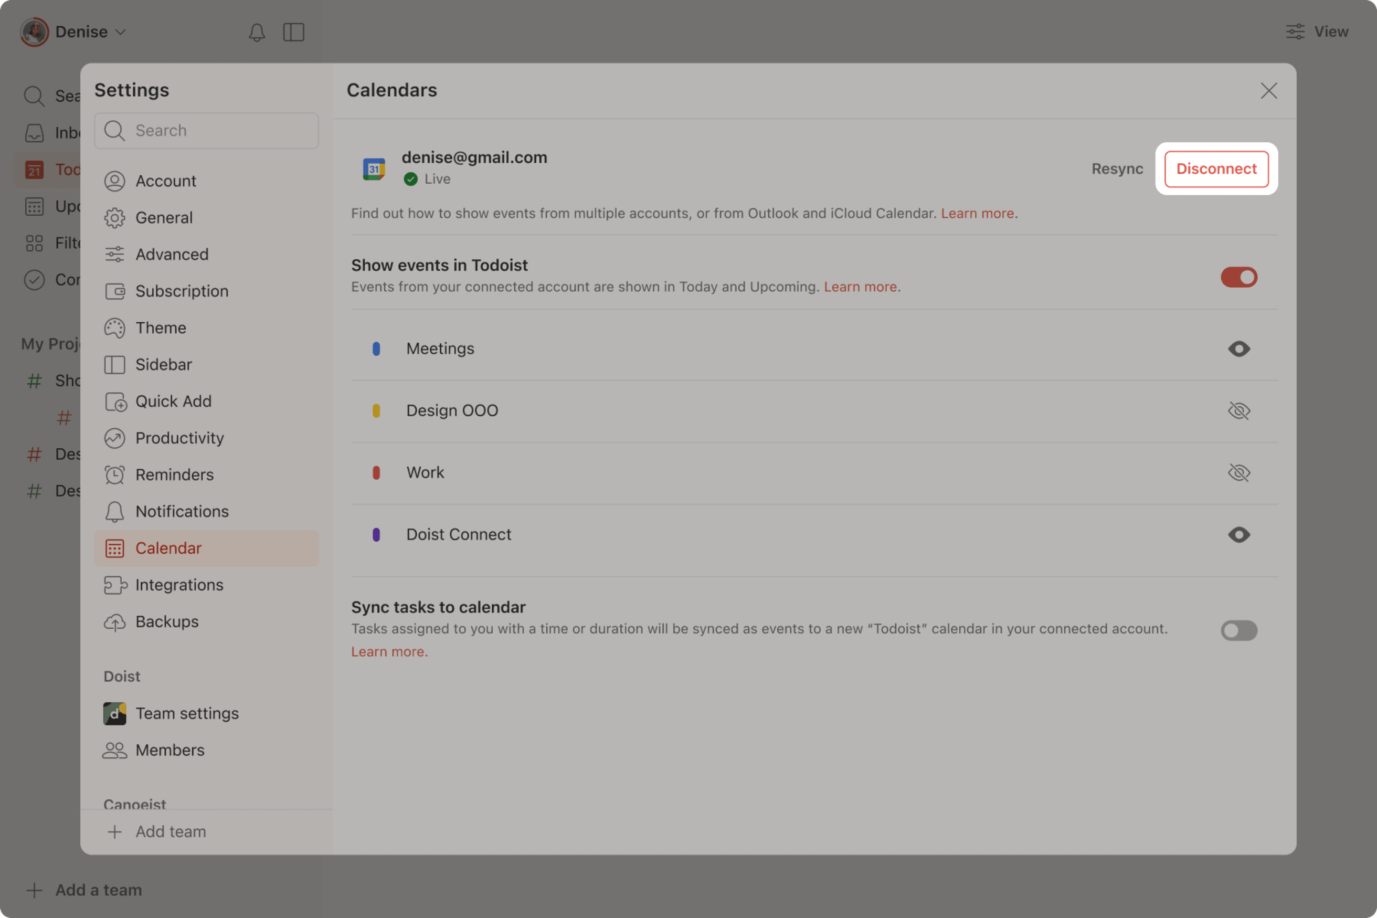The width and height of the screenshot is (1377, 918).
Task: Disable Show events in Todoist
Action: click(x=1239, y=278)
